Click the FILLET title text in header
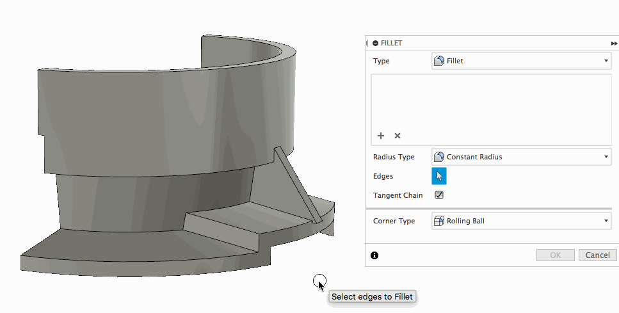This screenshot has height=313, width=619. click(x=392, y=44)
